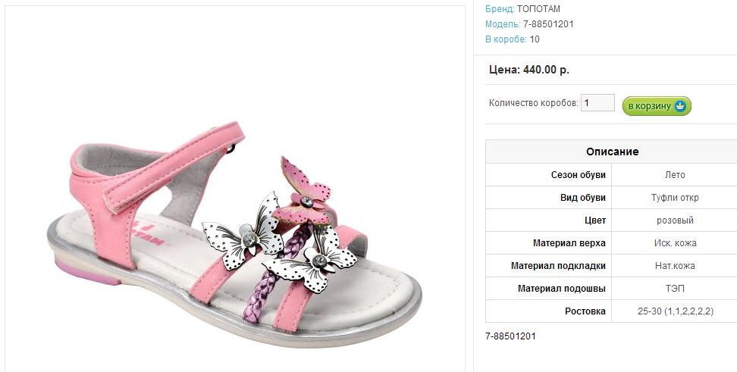
Task: Click the В коробе label
Action: pos(506,39)
